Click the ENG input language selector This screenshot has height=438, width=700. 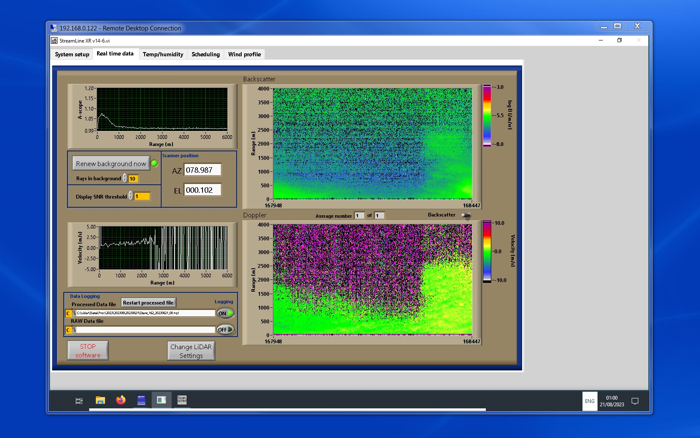click(x=590, y=401)
